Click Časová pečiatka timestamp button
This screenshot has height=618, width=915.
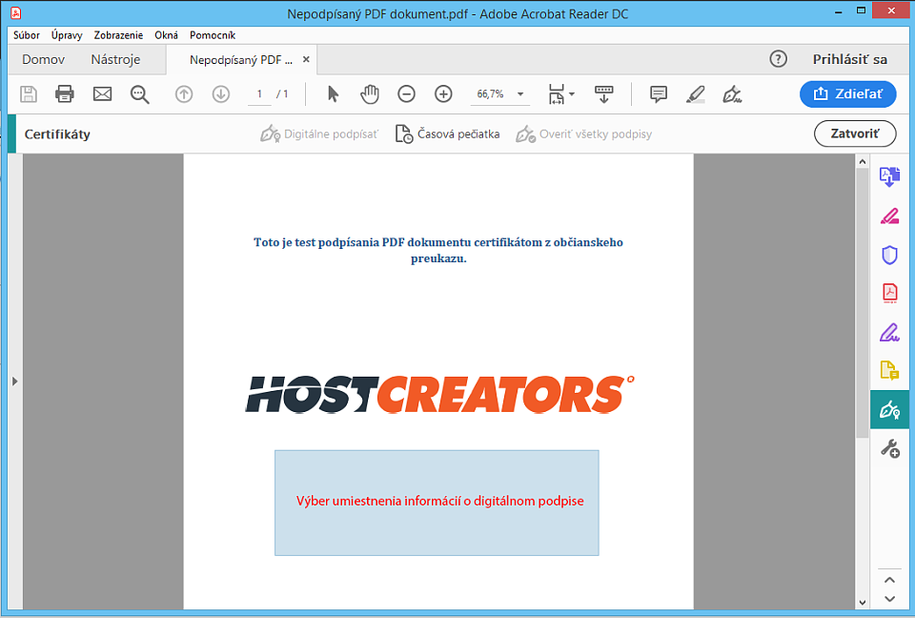(448, 134)
